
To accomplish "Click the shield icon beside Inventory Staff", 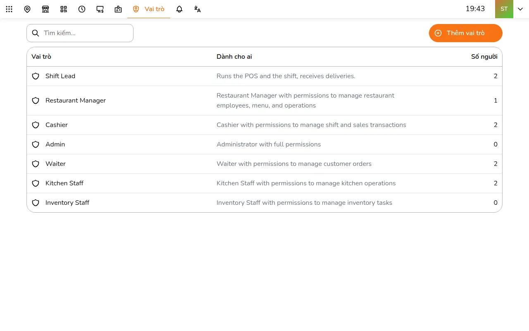I will coord(36,203).
